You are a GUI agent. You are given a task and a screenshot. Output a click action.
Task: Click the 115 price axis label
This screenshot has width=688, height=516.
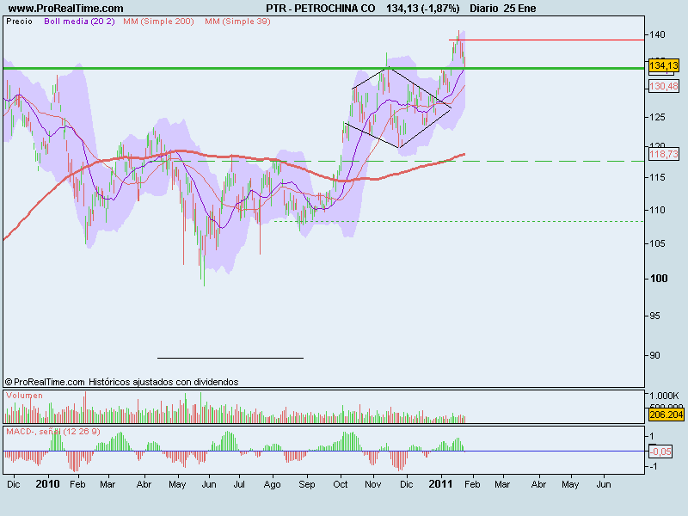tap(657, 178)
